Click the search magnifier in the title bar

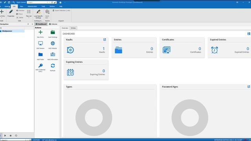14,2
